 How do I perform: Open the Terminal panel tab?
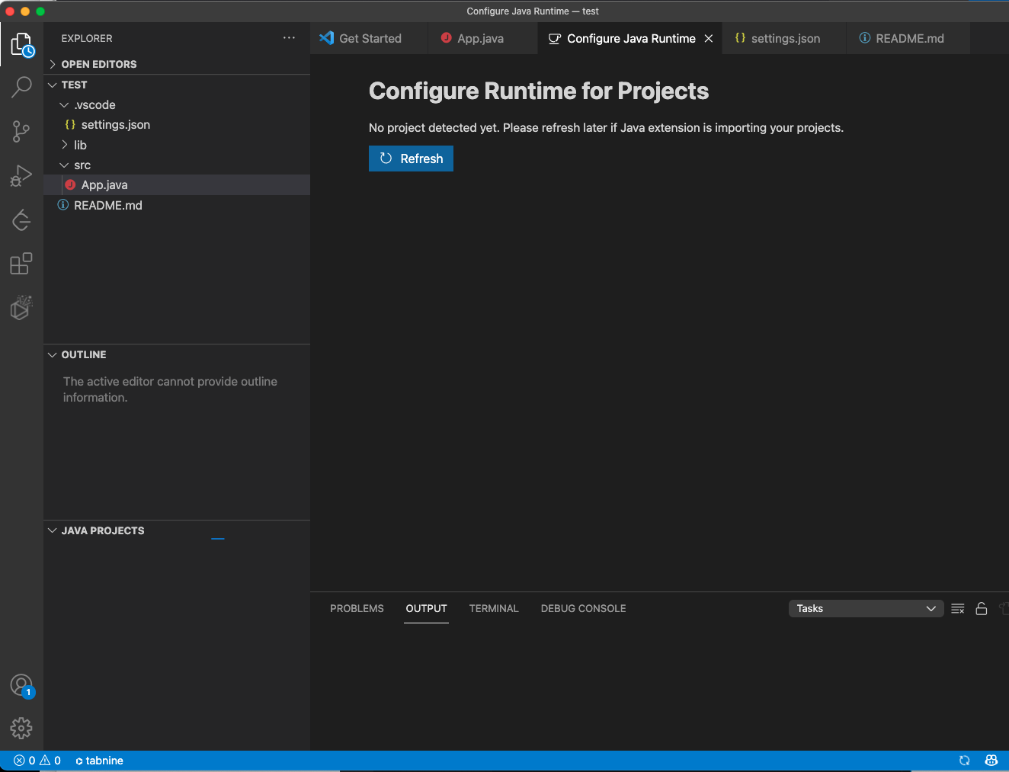coord(494,608)
